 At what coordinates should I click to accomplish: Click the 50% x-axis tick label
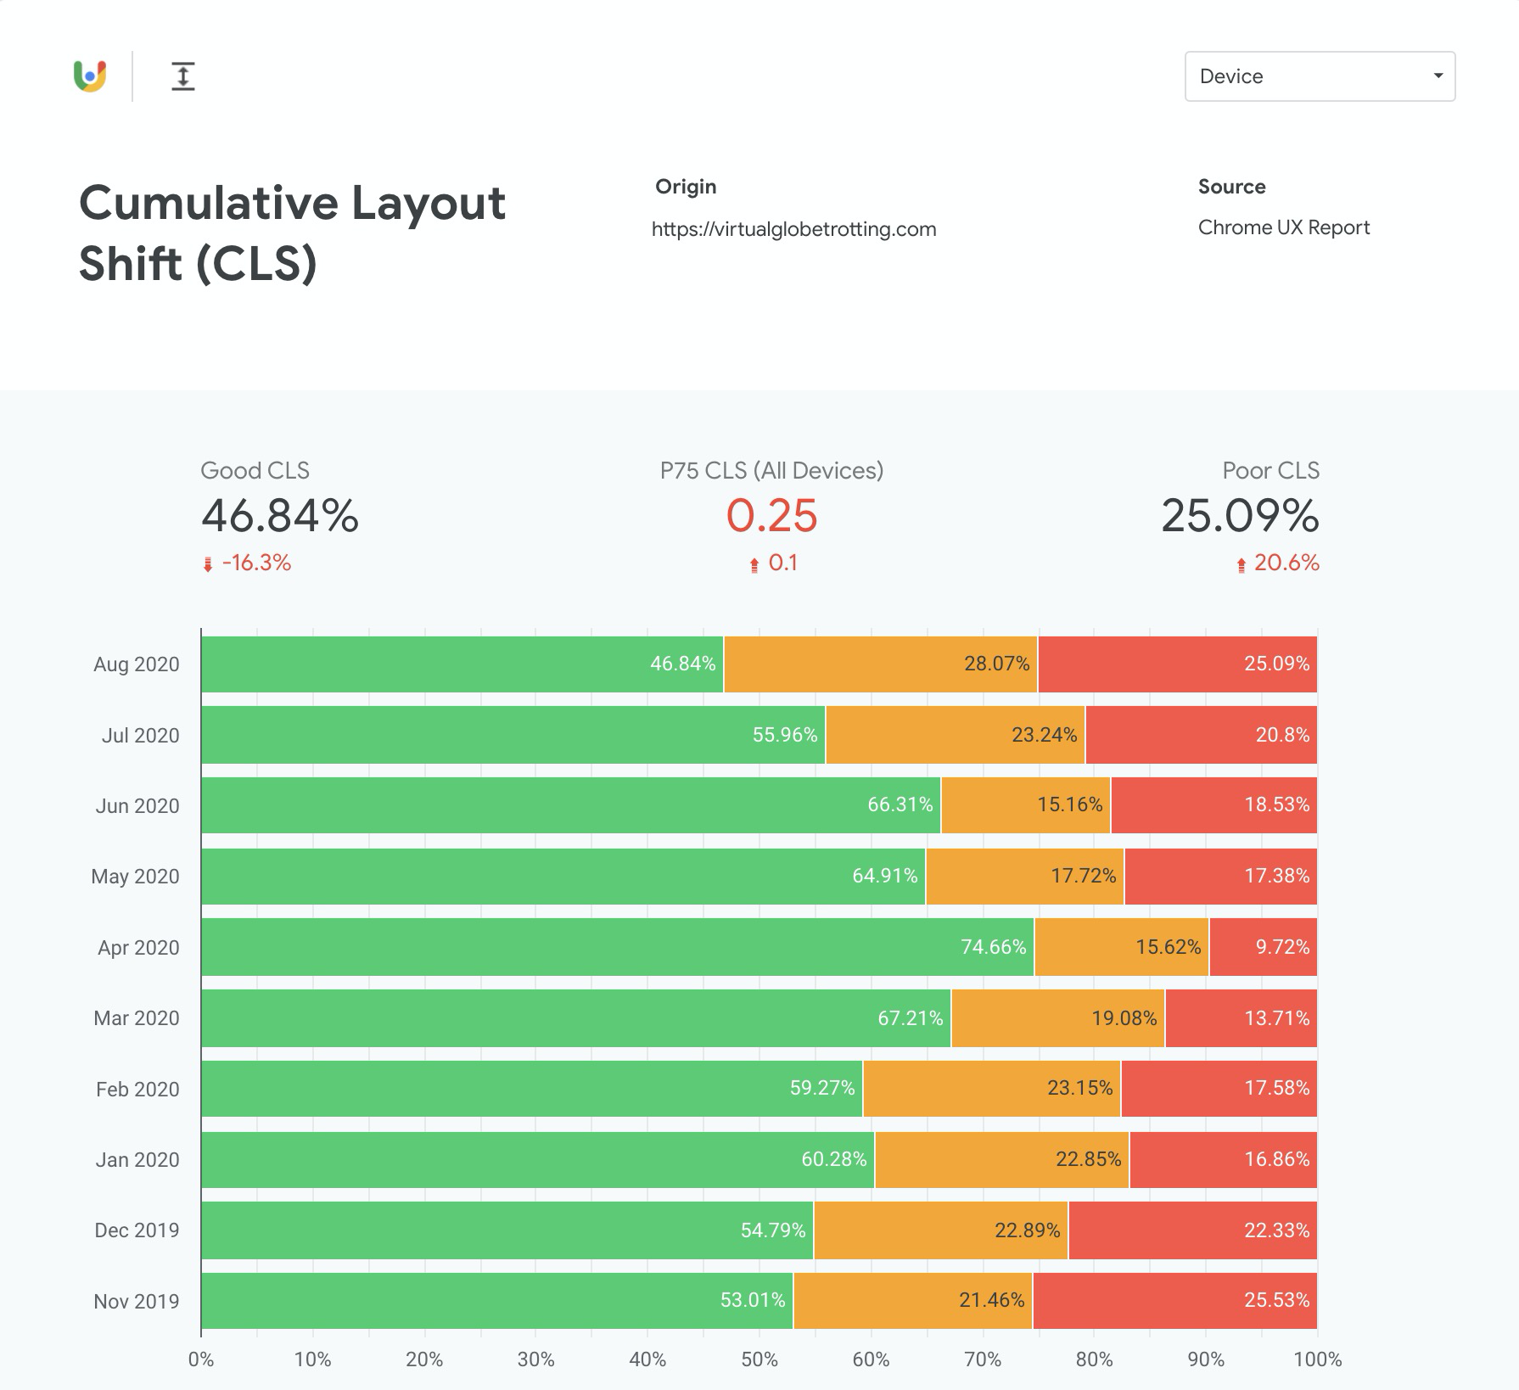(x=759, y=1359)
